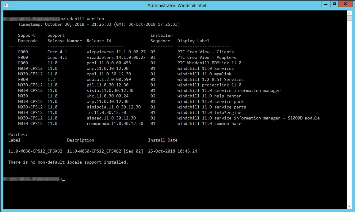Open the Windchill Shell window system icon
Image resolution: width=355 pixels, height=212 pixels.
(x=6, y=5)
